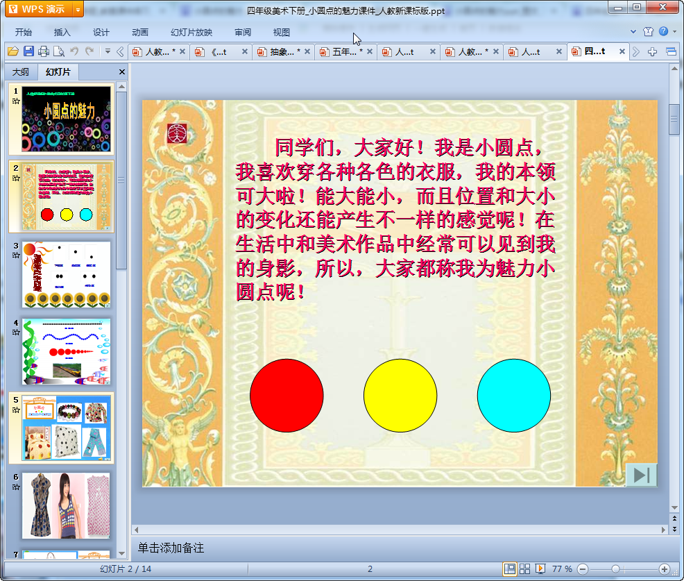The image size is (684, 581).
Task: Switch to the first 人教... document tab
Action: (160, 52)
